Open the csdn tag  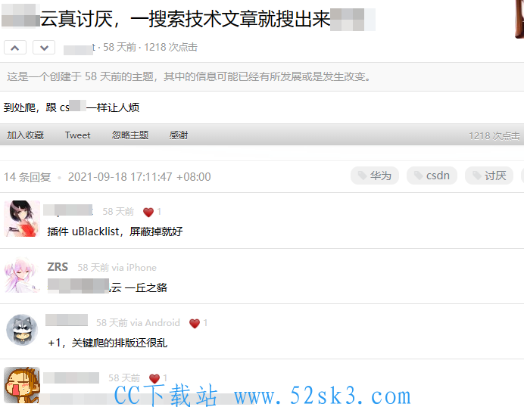432,176
